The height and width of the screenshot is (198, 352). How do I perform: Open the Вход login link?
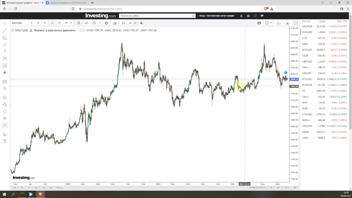click(202, 16)
